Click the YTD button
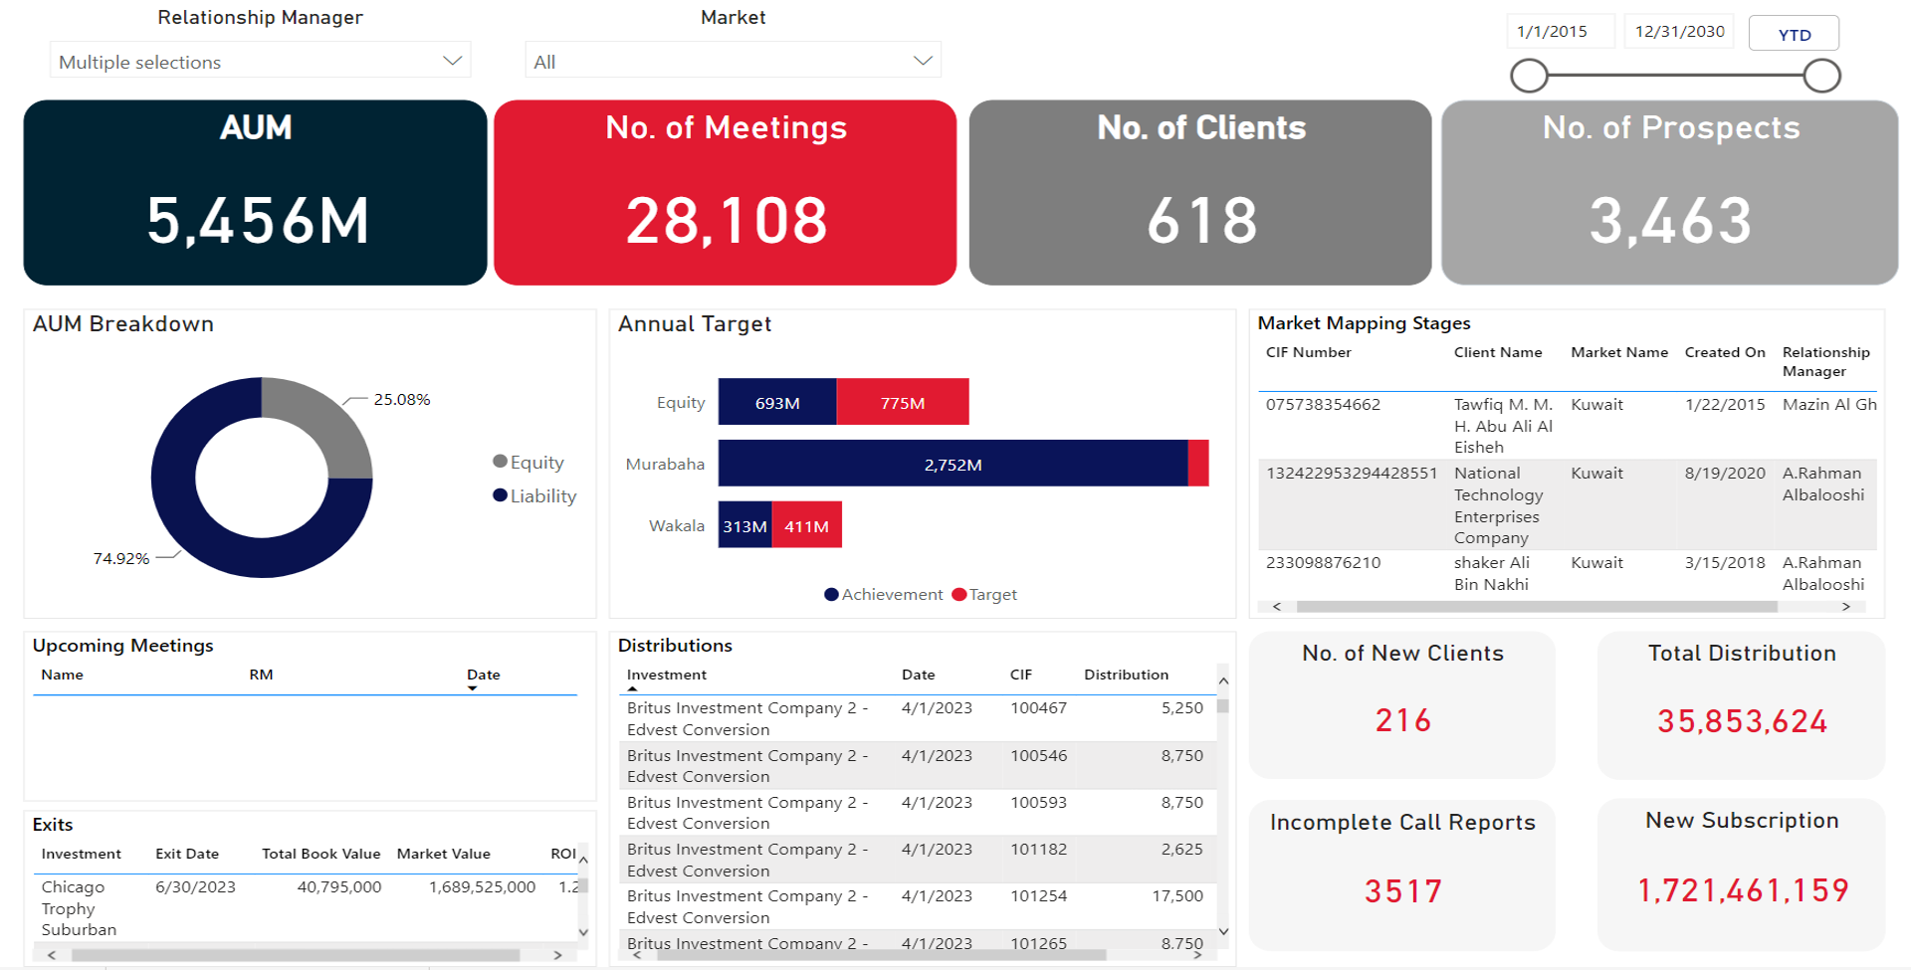The height and width of the screenshot is (970, 1911). (x=1794, y=35)
